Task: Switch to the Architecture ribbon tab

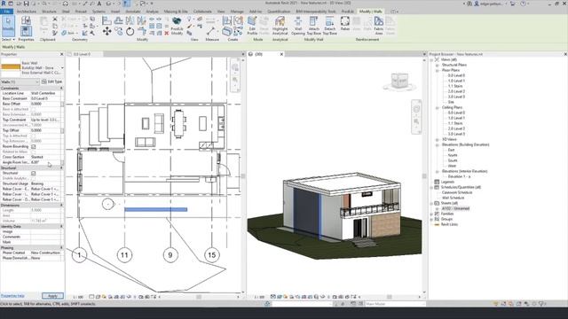Action: coord(27,12)
